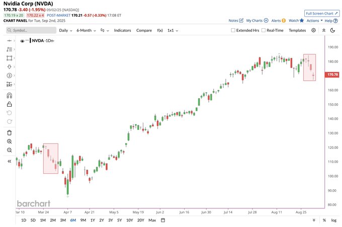Open the Fibonacci tools group
Viewport: 342px width, 227px height.
[x=9, y=49]
